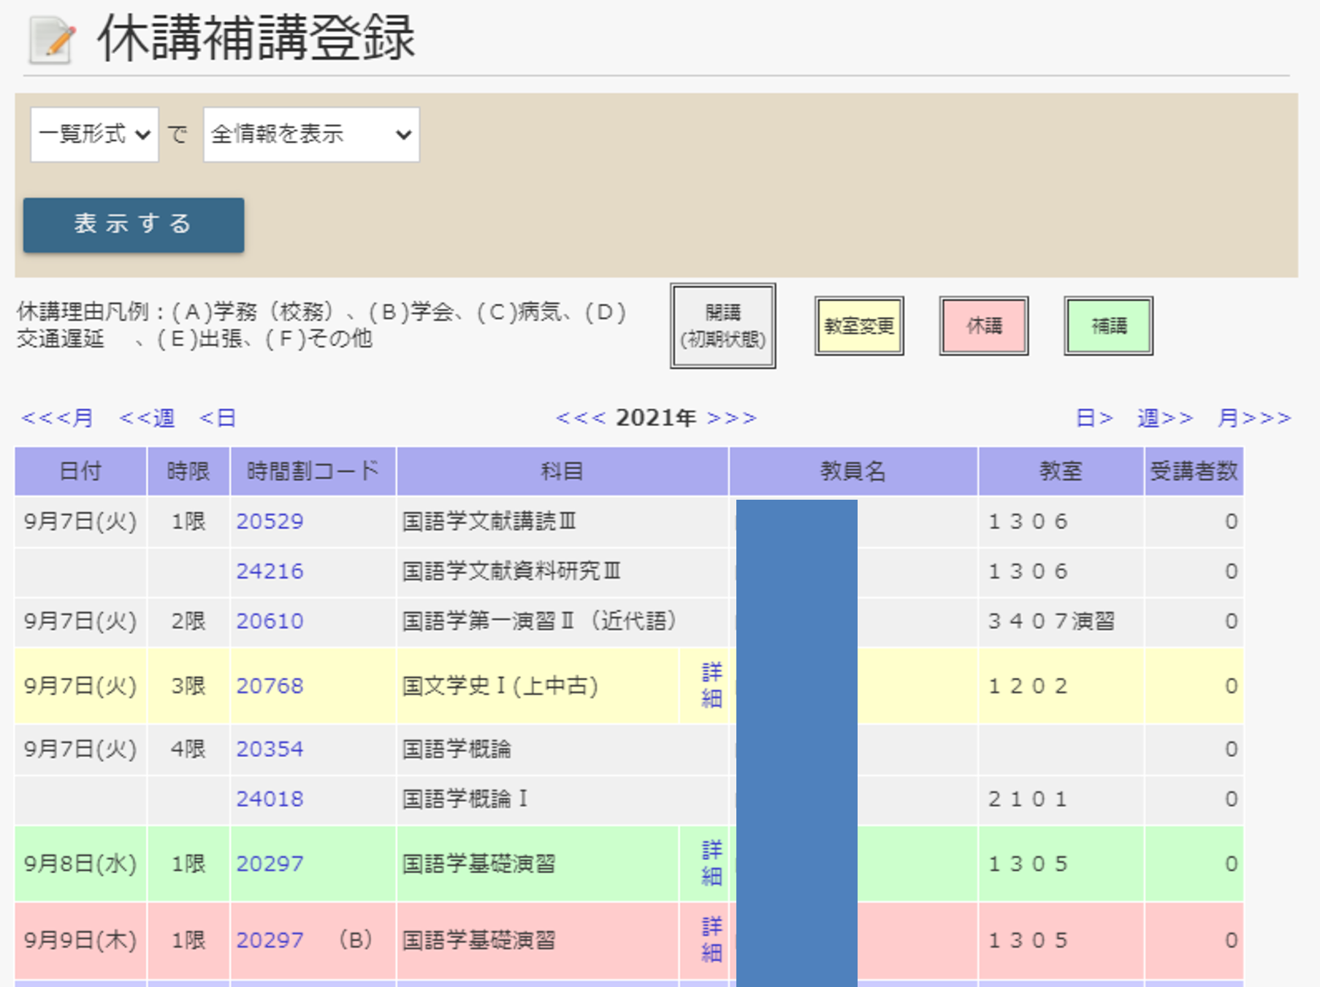Click classroom 2101 cell
Viewport: 1320px width, 987px height.
1061,799
